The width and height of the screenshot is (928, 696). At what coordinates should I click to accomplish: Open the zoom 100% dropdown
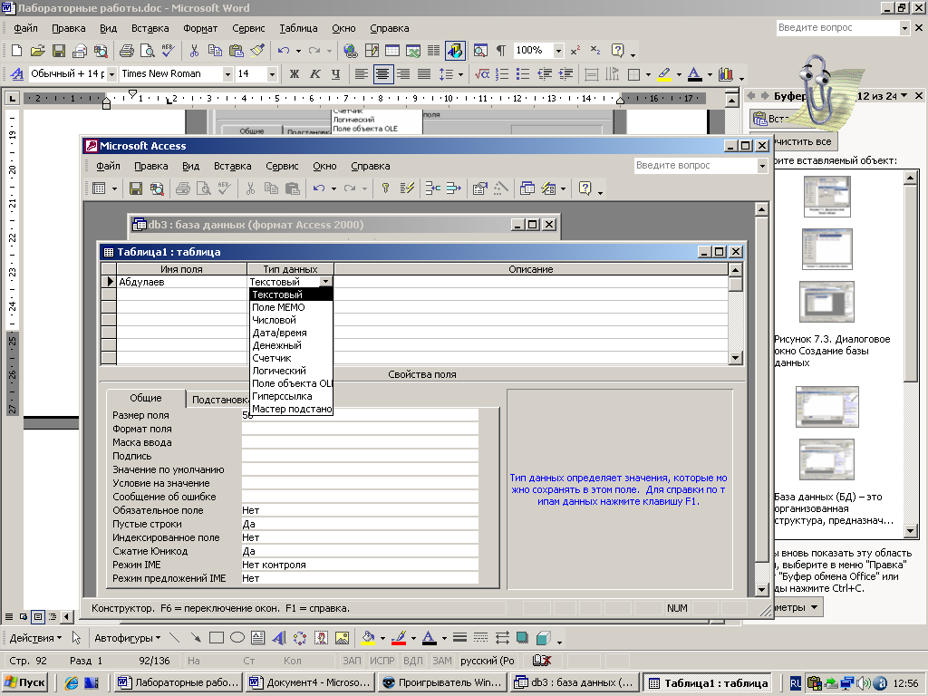558,51
